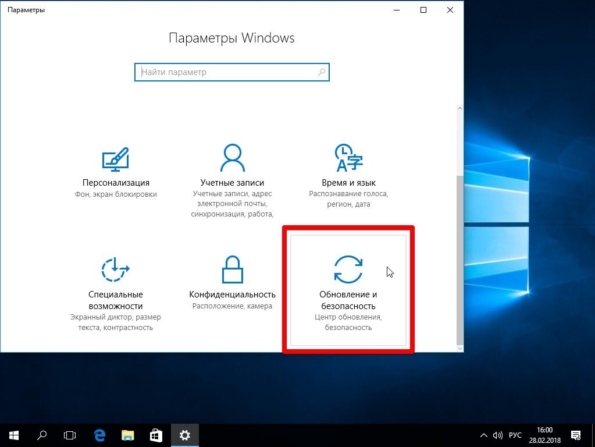
Task: Open taskbar search magnifier
Action: click(42, 435)
